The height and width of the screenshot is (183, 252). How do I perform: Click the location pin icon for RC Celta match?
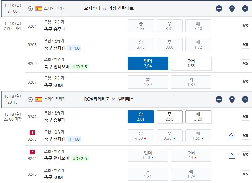tap(232, 99)
